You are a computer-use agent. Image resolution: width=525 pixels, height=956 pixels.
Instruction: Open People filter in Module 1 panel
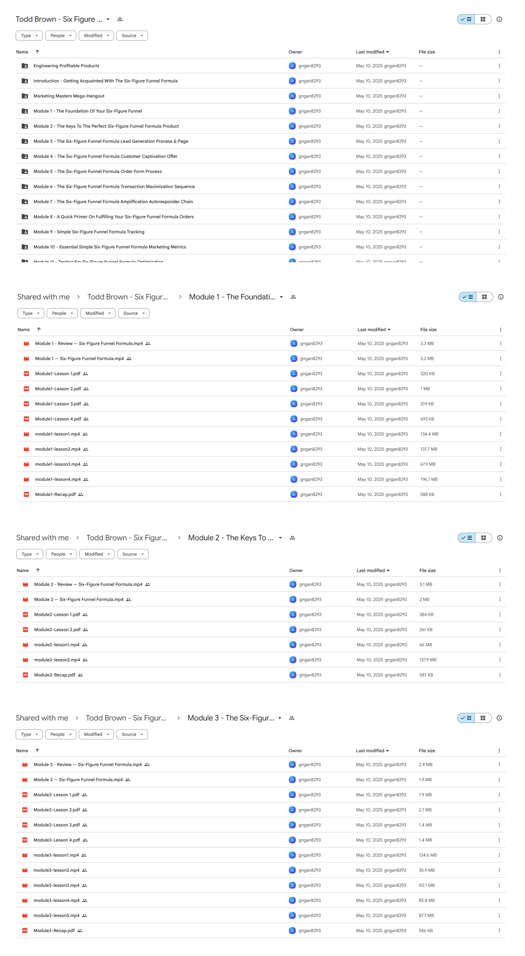pos(62,313)
